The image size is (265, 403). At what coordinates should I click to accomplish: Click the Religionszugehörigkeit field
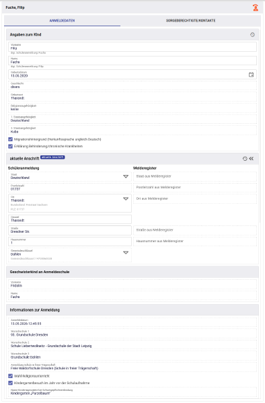click(x=132, y=108)
